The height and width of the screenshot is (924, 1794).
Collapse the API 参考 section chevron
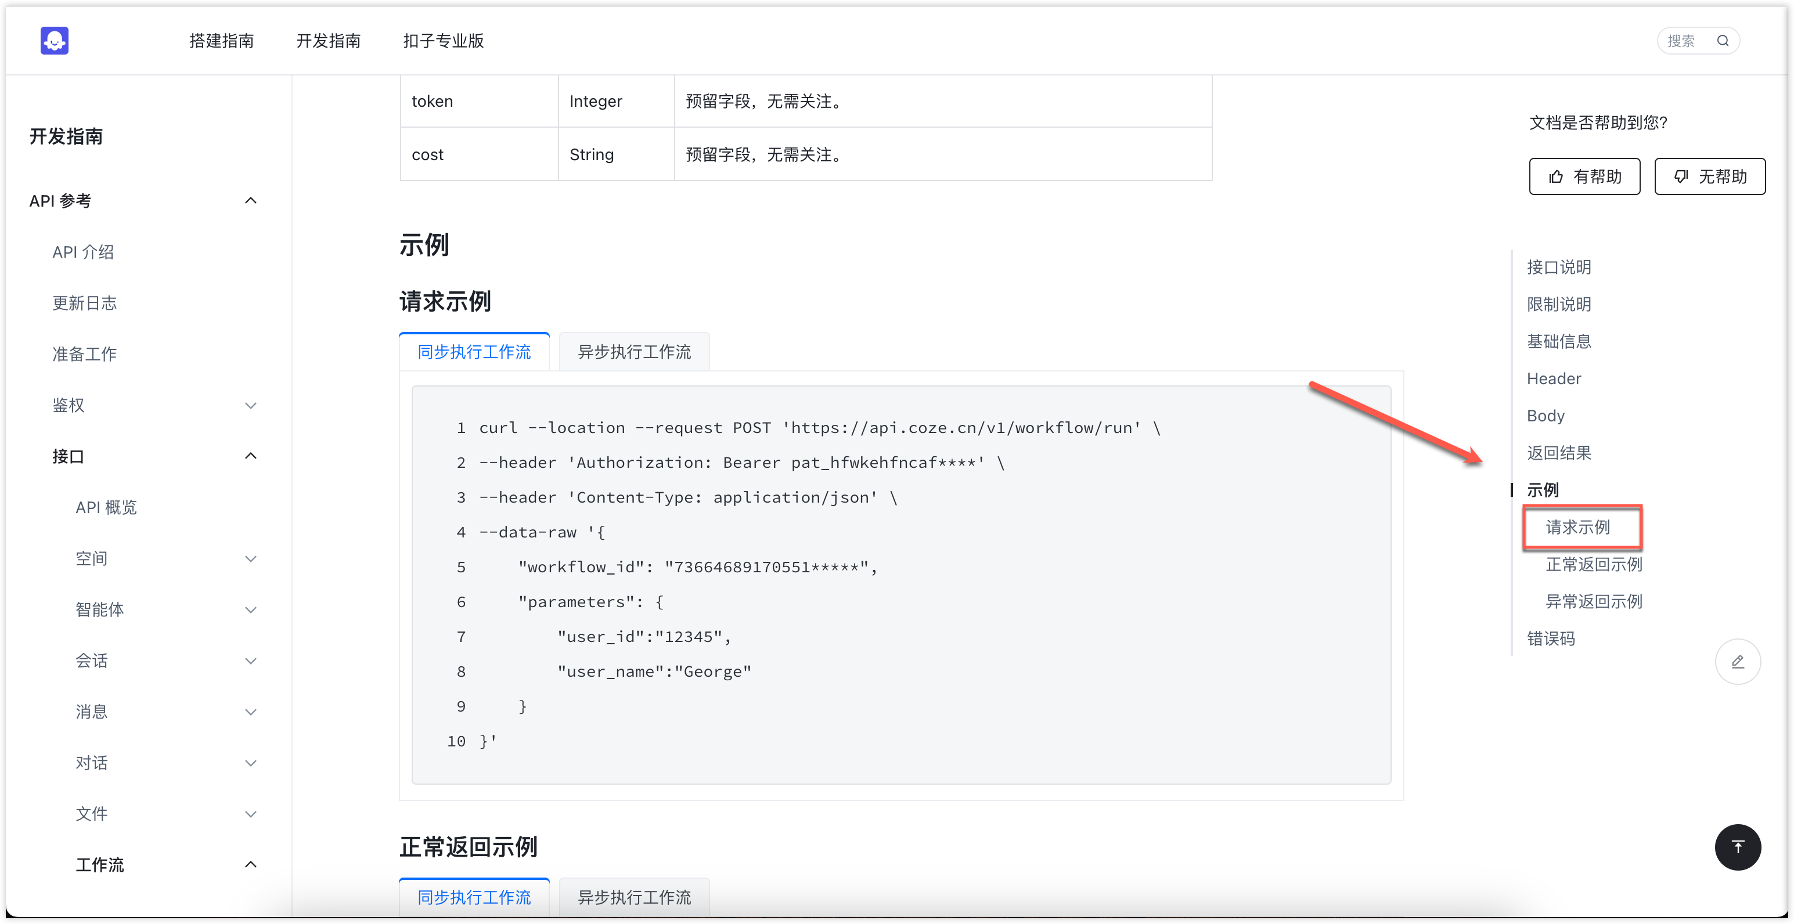tap(251, 201)
